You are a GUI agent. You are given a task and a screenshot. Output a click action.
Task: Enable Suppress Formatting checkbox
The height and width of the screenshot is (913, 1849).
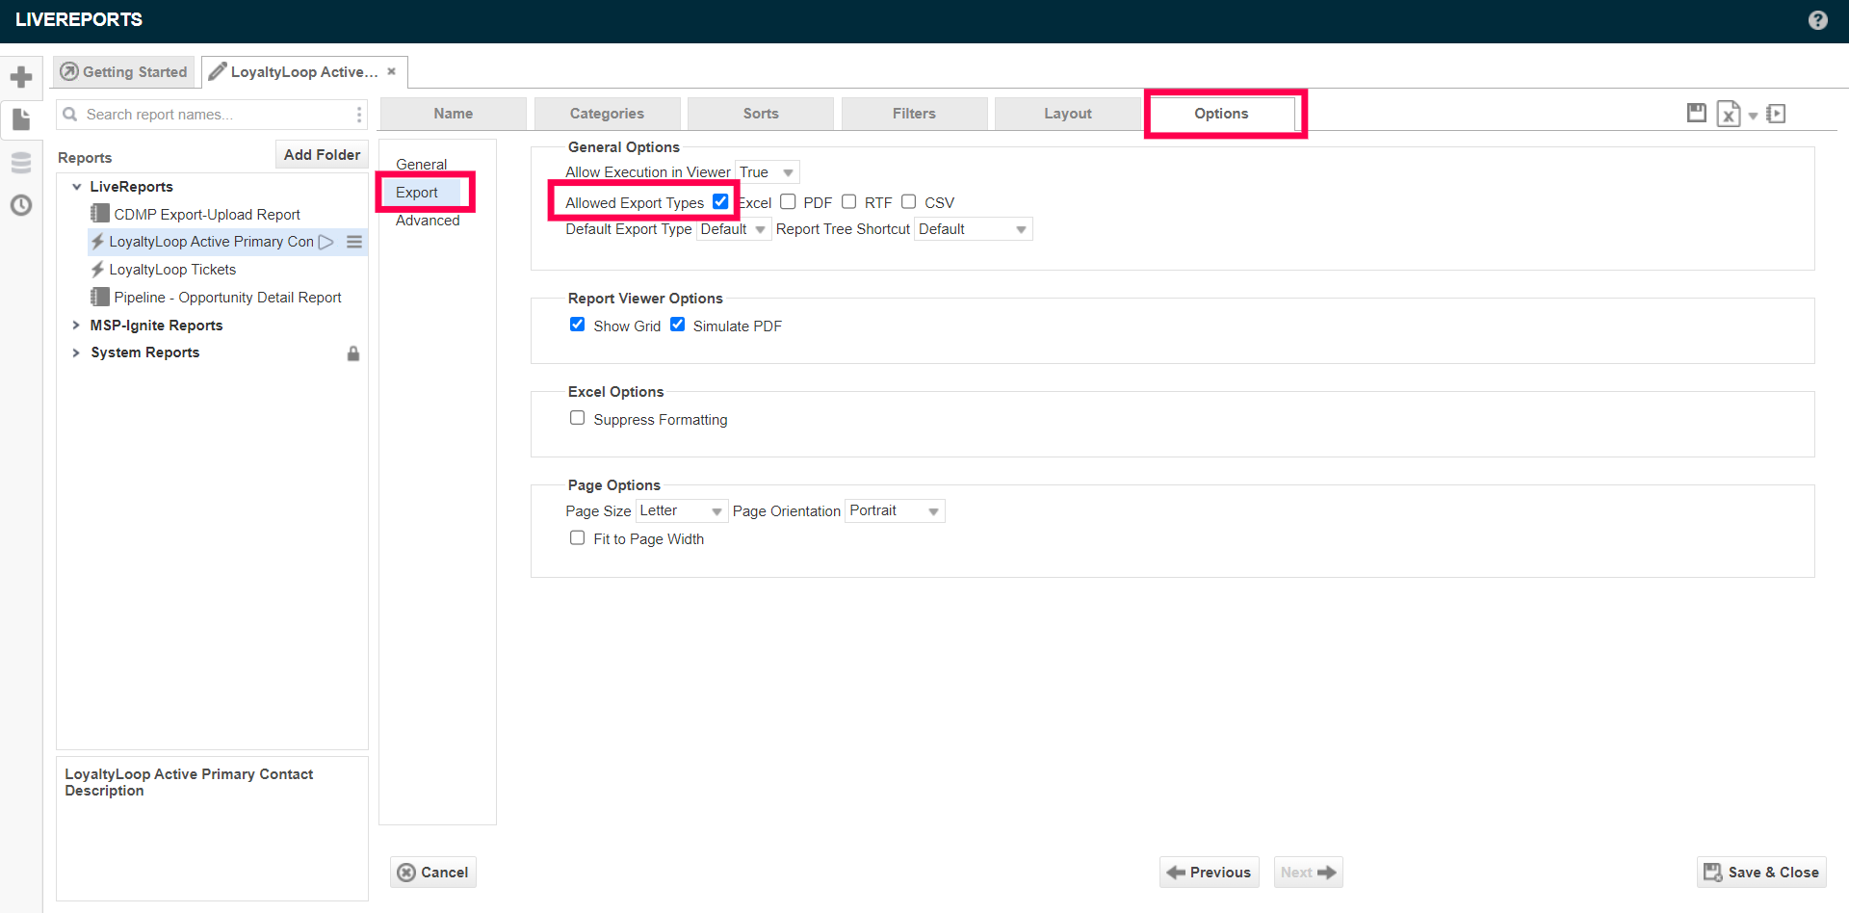[577, 418]
